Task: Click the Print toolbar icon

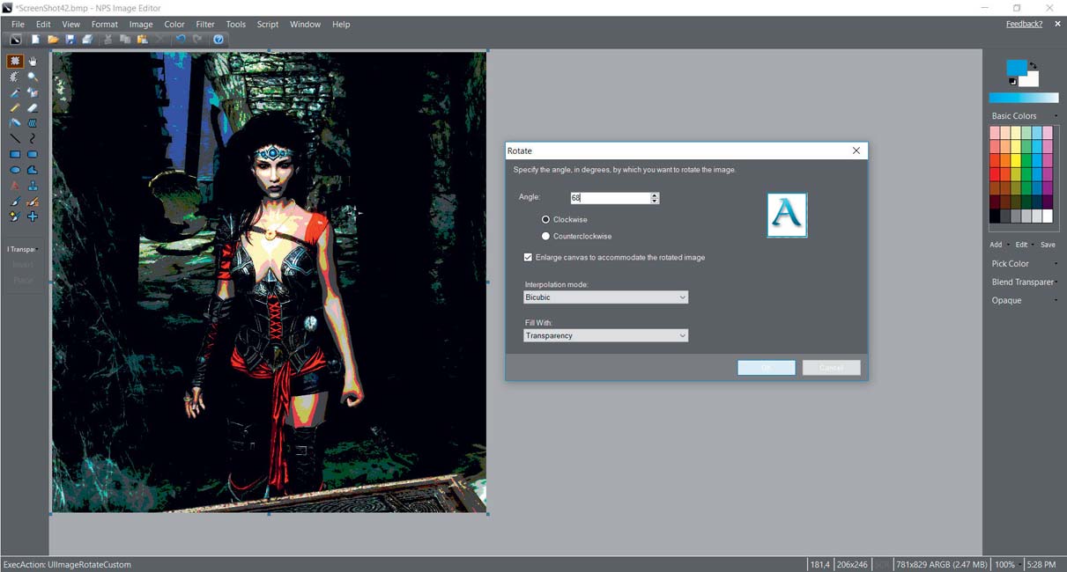Action: pos(87,40)
